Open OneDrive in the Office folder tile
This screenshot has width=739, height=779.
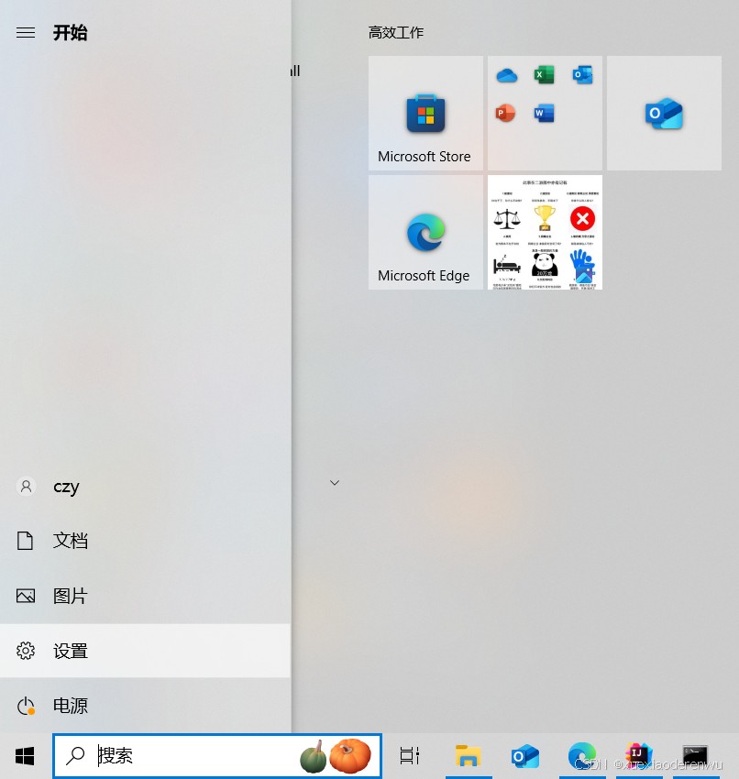tap(506, 75)
